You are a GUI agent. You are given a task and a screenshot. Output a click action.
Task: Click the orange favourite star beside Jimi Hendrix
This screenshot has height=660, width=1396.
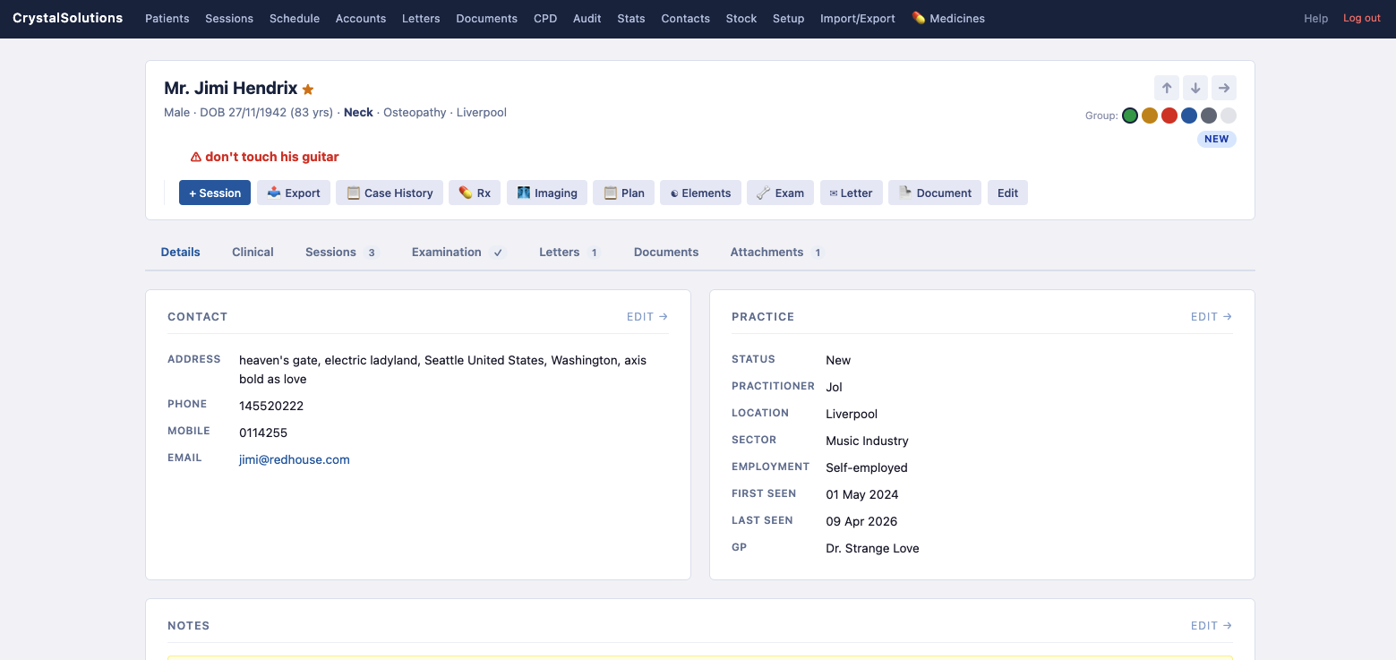coord(308,90)
